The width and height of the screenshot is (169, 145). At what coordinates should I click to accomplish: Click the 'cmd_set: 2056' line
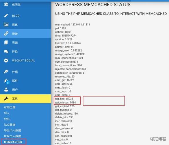coord(64,84)
